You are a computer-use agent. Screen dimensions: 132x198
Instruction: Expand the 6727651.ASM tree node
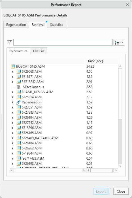pos(12,107)
